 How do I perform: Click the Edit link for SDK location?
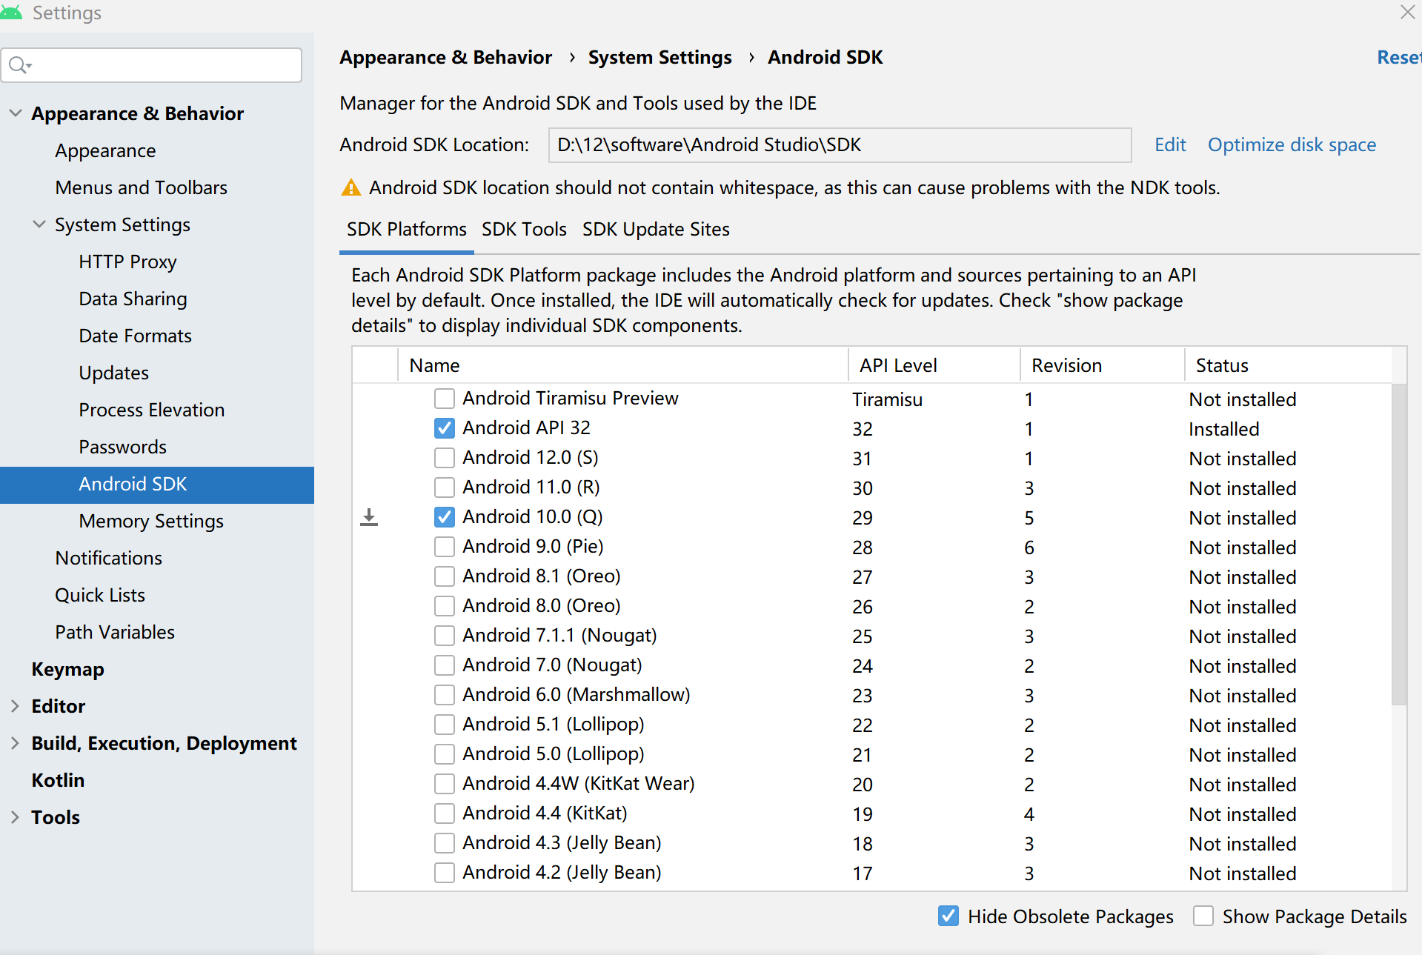point(1170,145)
